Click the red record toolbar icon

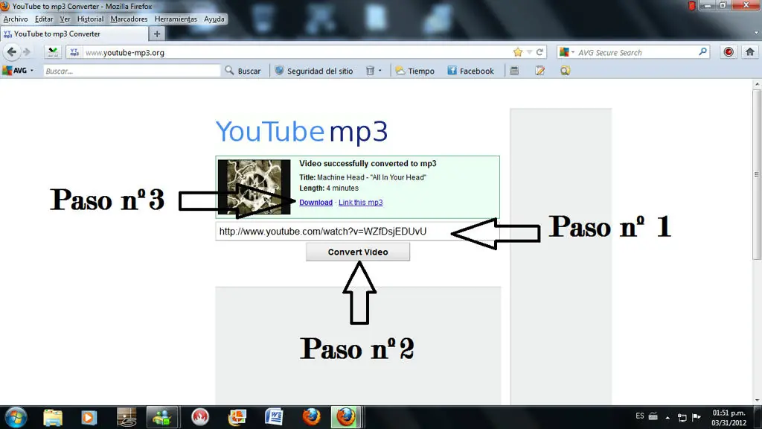click(728, 51)
